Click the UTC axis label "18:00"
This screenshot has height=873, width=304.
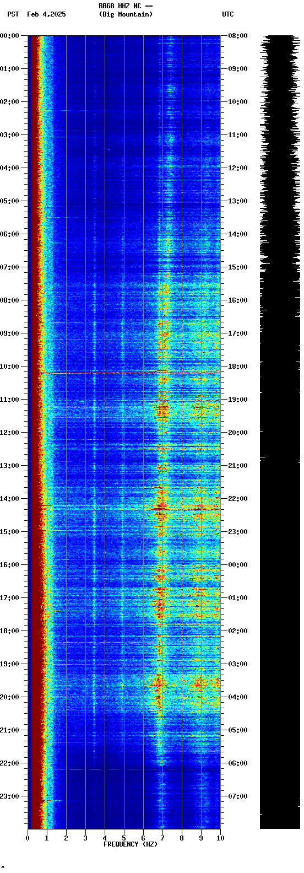click(237, 367)
